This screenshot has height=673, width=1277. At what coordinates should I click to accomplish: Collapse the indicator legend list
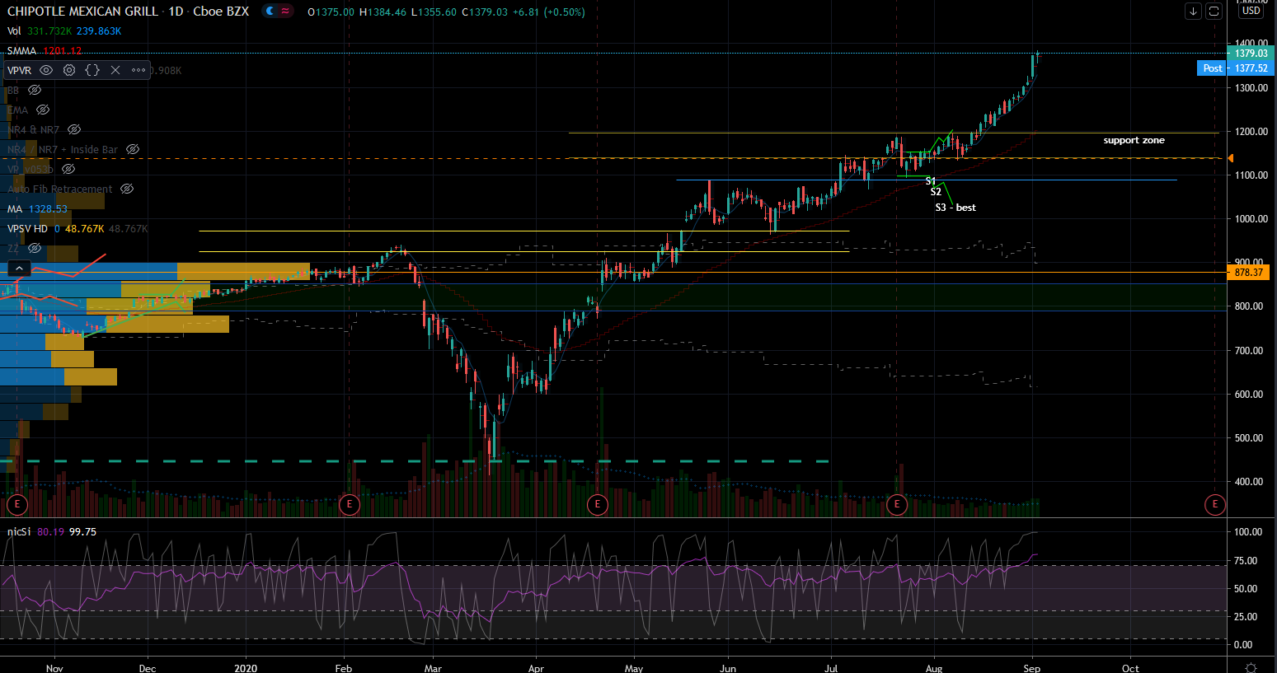(x=19, y=268)
